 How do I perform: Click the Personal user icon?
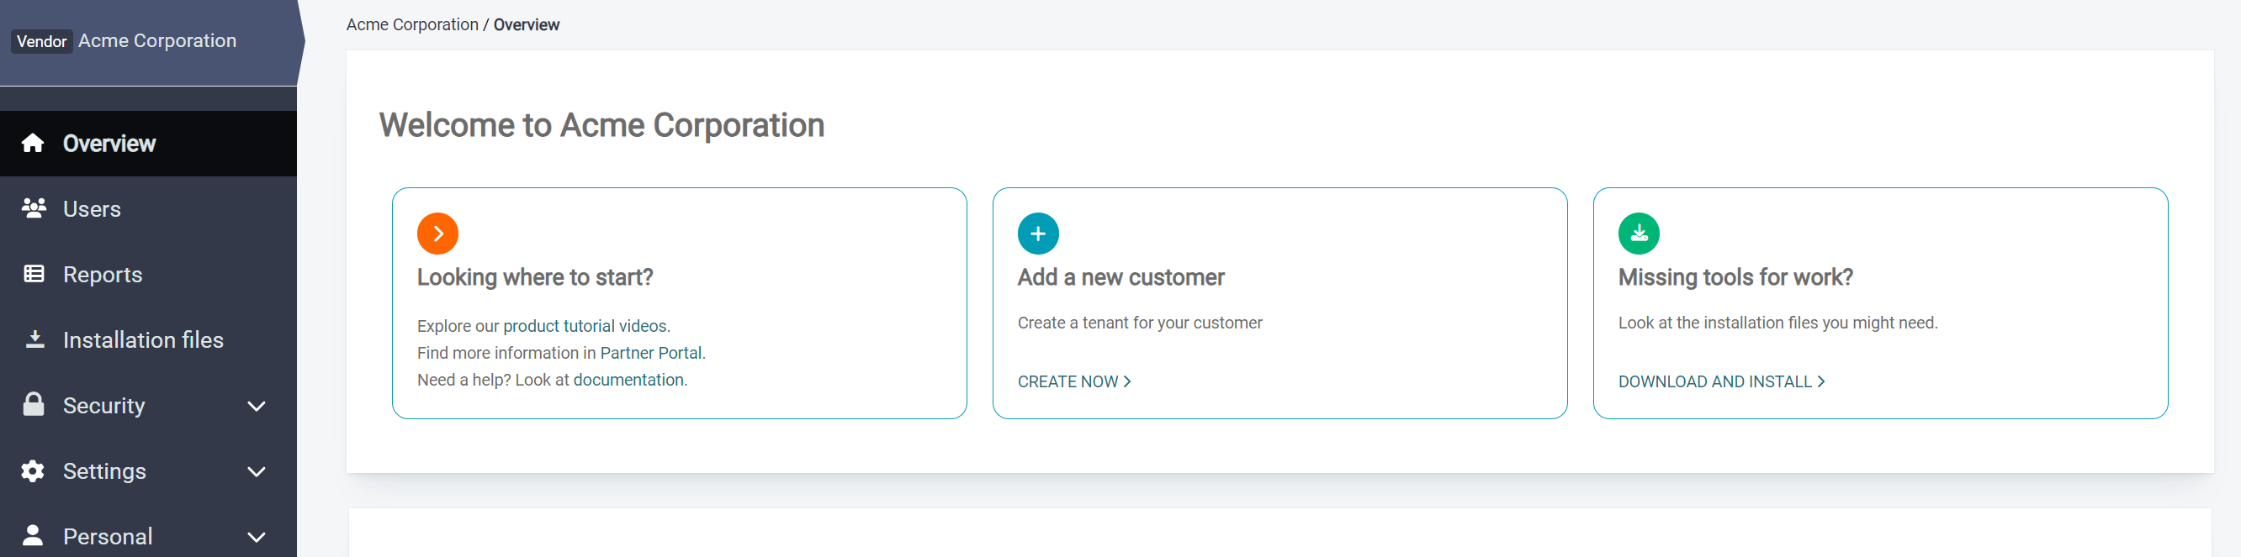(33, 535)
